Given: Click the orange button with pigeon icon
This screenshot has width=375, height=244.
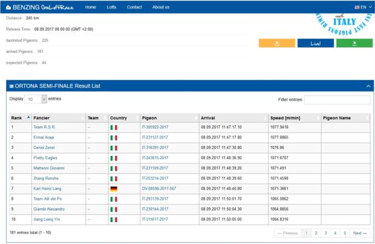Looking at the screenshot, I should coord(276,43).
